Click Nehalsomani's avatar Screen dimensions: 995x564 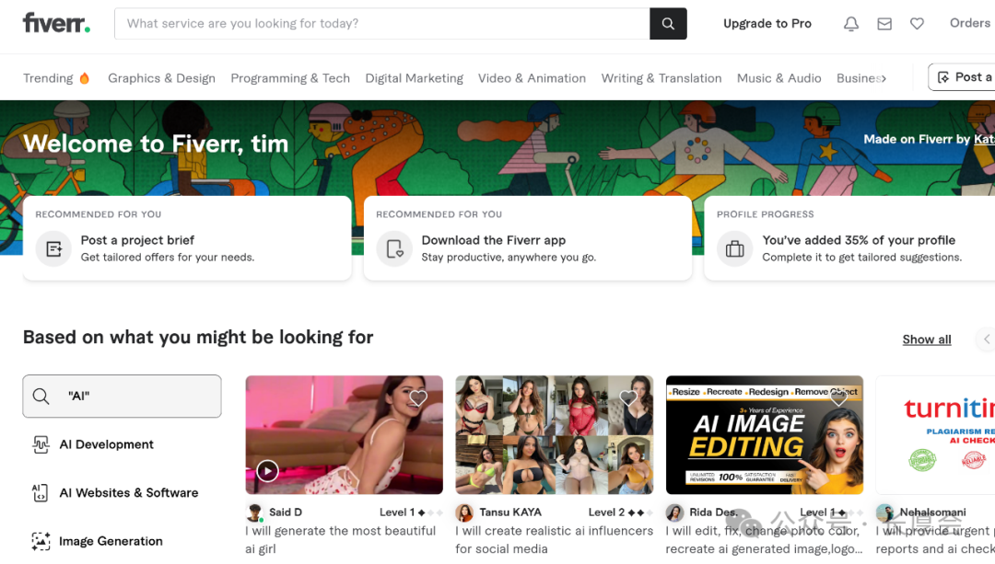click(884, 512)
